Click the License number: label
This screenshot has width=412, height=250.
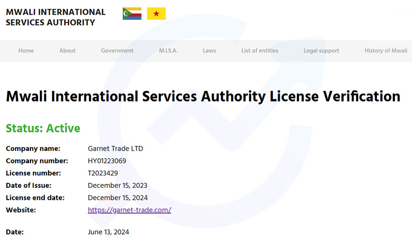click(x=33, y=173)
